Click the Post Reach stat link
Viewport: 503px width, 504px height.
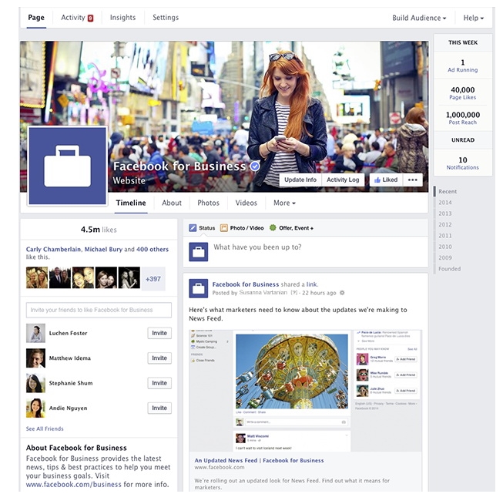coord(462,122)
